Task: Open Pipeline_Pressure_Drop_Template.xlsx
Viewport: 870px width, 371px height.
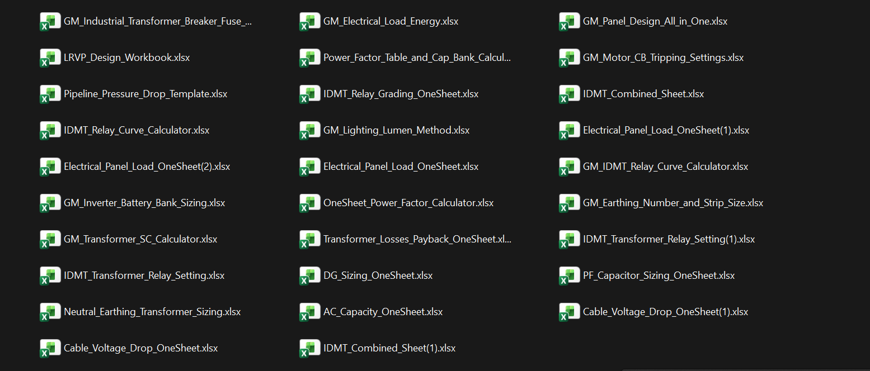Action: [x=145, y=94]
